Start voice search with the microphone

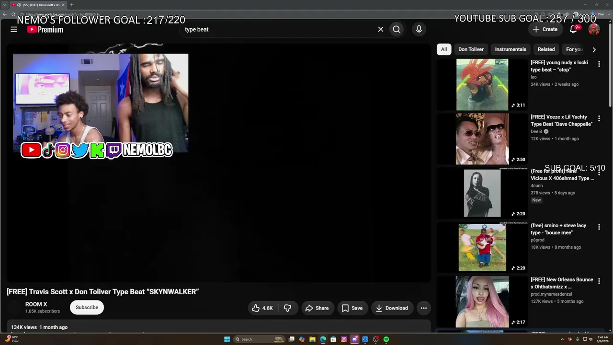coord(419,29)
